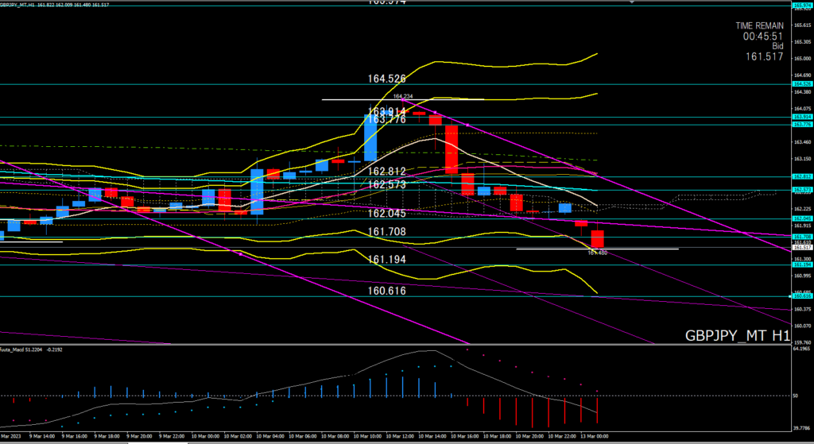The image size is (814, 444).
Task: Click the large 161.517 bid value
Action: point(764,56)
